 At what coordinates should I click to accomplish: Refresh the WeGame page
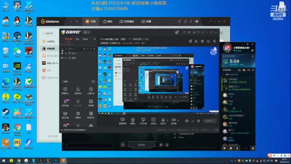point(77,22)
